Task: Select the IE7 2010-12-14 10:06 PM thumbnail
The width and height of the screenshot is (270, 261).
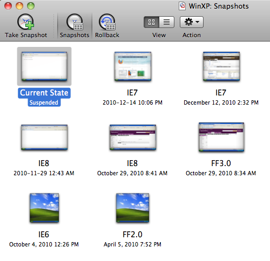Action: pos(133,66)
